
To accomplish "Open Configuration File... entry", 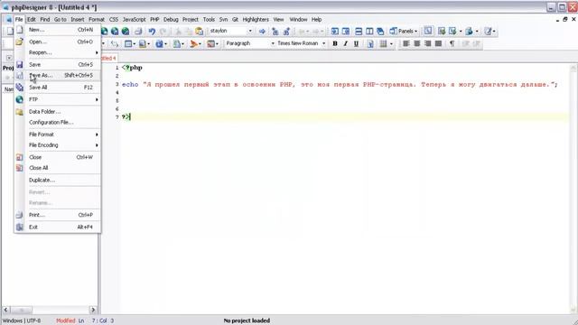I will click(x=58, y=123).
